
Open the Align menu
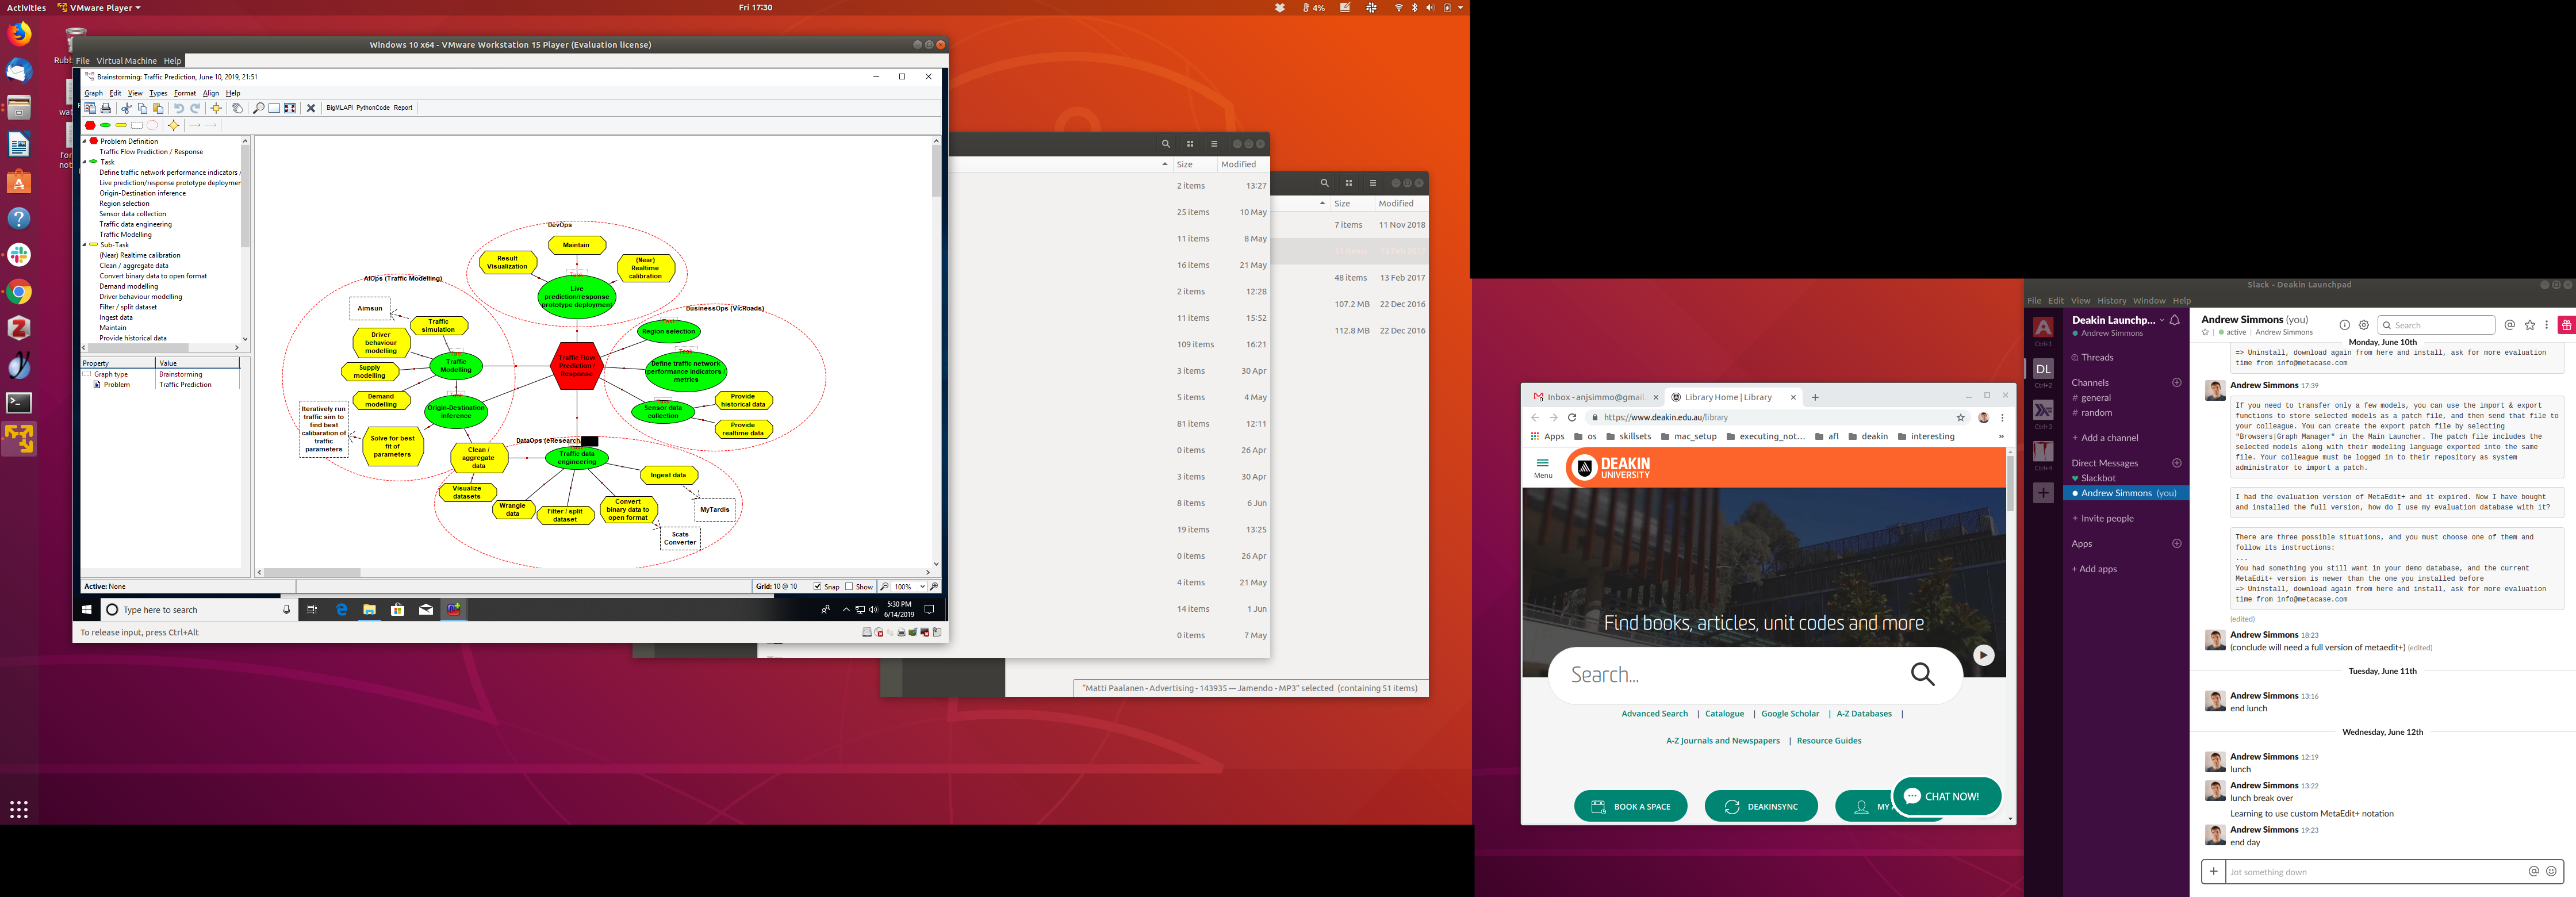pyautogui.click(x=210, y=93)
